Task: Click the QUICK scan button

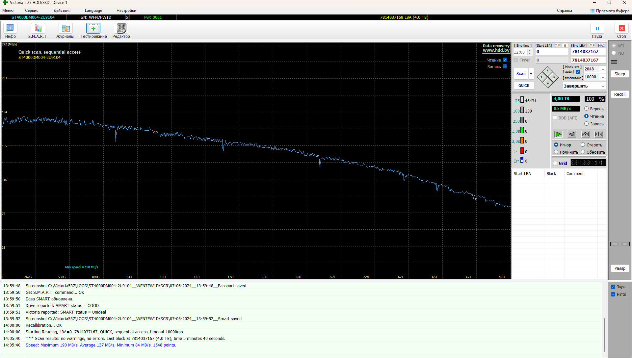Action: (524, 86)
